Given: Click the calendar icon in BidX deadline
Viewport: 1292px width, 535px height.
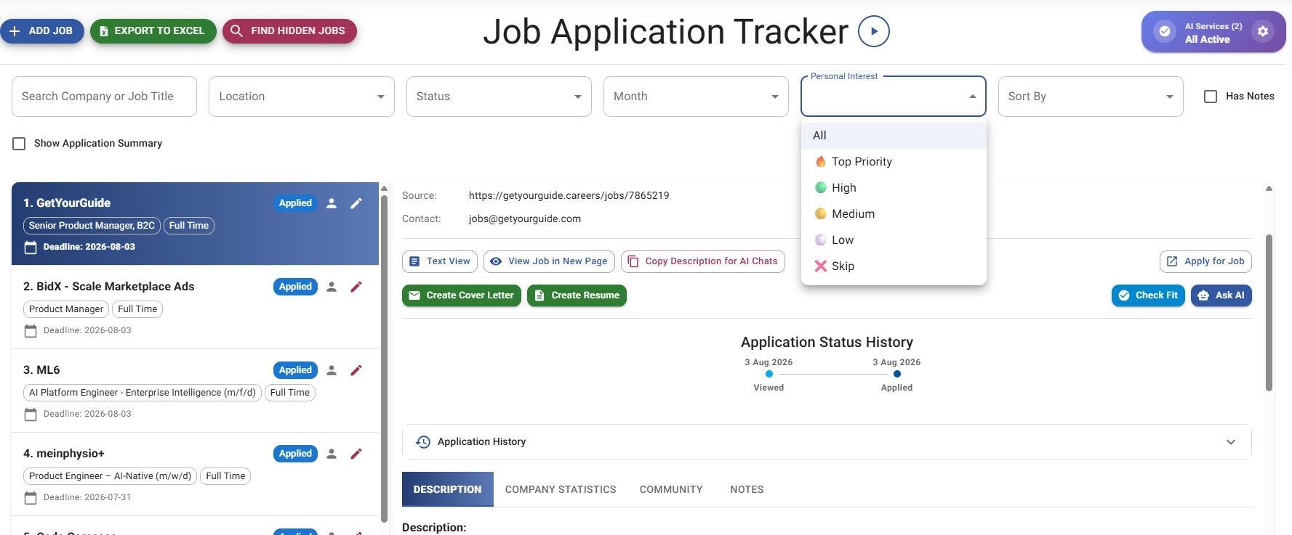Looking at the screenshot, I should click(x=31, y=331).
